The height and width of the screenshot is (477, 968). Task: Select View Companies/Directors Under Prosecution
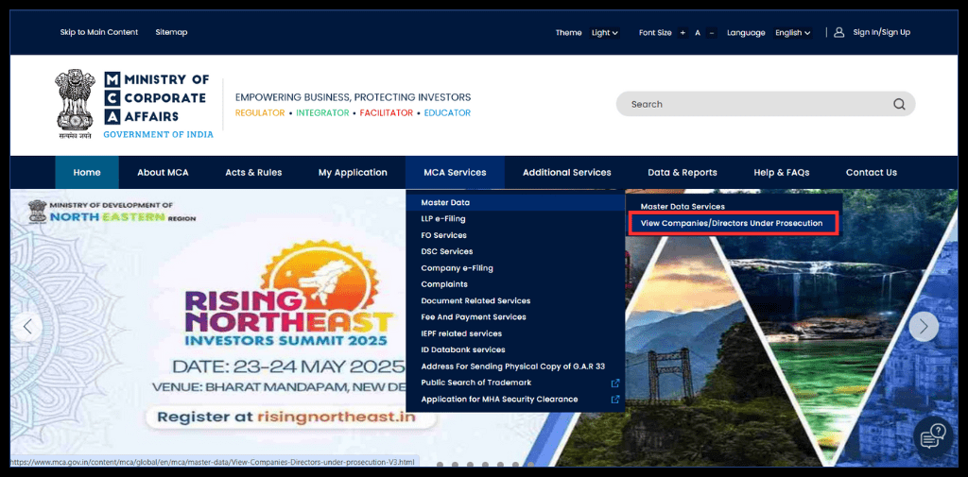(x=731, y=224)
